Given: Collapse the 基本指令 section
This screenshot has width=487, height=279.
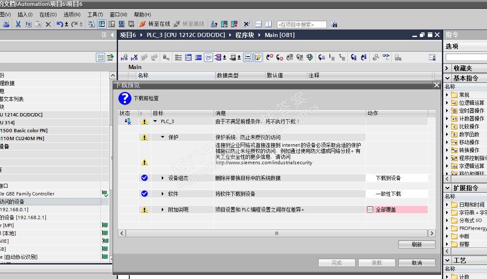Looking at the screenshot, I should [447, 78].
